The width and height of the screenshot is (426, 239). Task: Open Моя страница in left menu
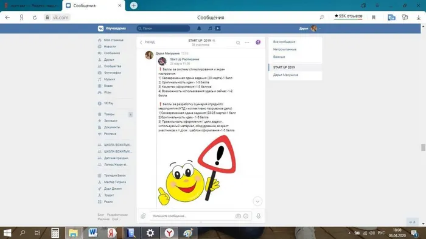(x=114, y=40)
